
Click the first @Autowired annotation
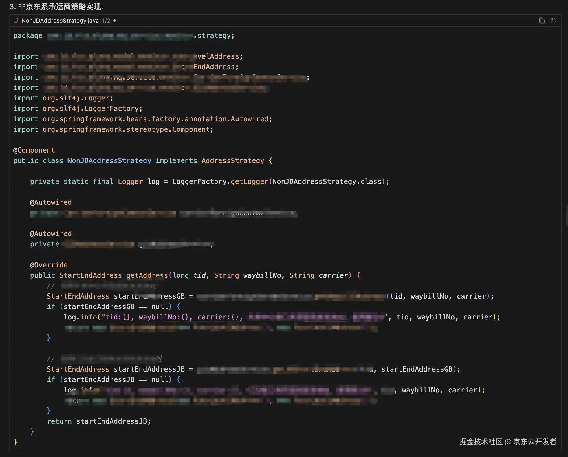pos(51,202)
